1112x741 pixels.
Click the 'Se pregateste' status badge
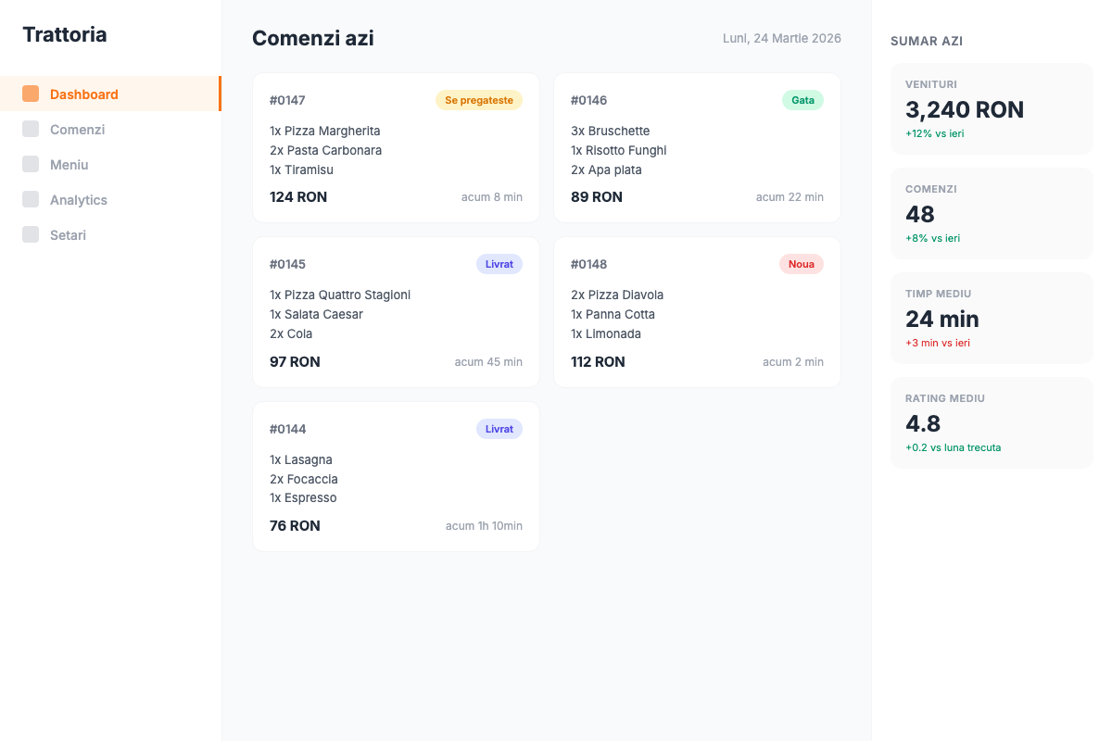pos(478,100)
